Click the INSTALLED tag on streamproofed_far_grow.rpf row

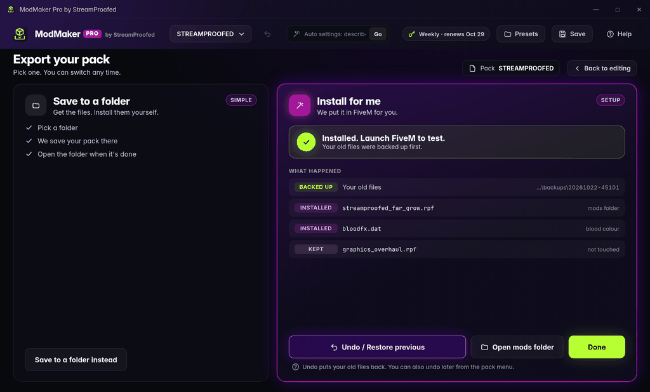pyautogui.click(x=316, y=207)
